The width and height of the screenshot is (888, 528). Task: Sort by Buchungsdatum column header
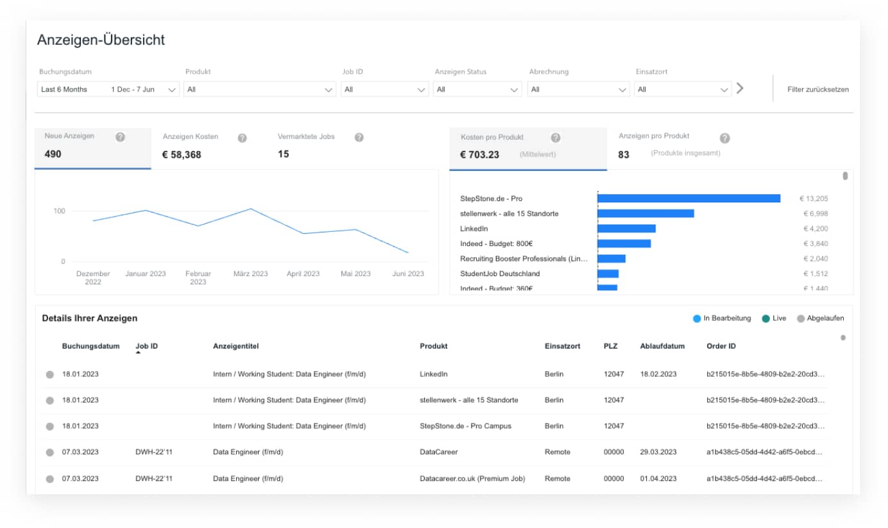[x=90, y=346]
